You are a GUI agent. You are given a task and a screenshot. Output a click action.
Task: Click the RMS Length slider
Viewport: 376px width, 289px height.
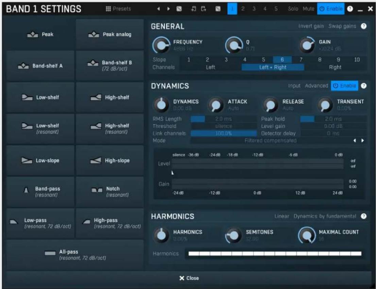tap(223, 119)
